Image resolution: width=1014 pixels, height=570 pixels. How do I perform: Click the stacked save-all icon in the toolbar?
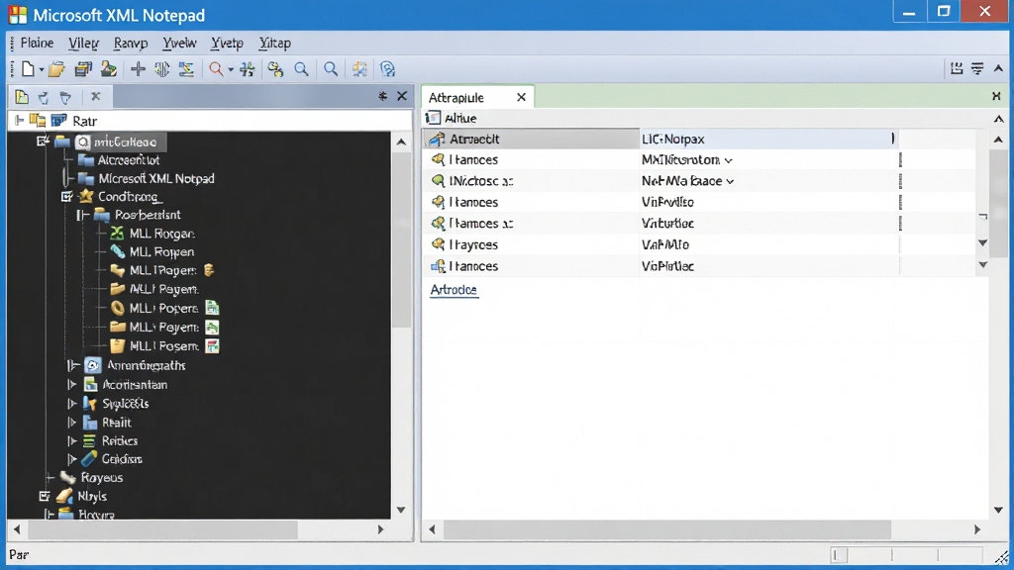tap(83, 69)
